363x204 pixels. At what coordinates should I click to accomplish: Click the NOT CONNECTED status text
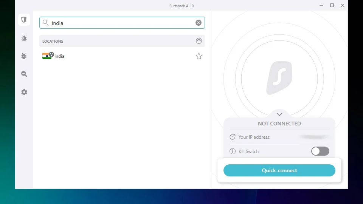point(279,124)
